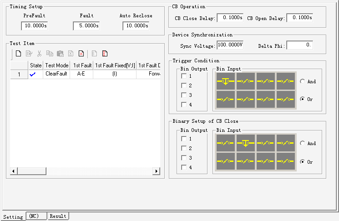Click the greyed checklist select-all icon
This screenshot has width=339, height=221.
point(94,53)
